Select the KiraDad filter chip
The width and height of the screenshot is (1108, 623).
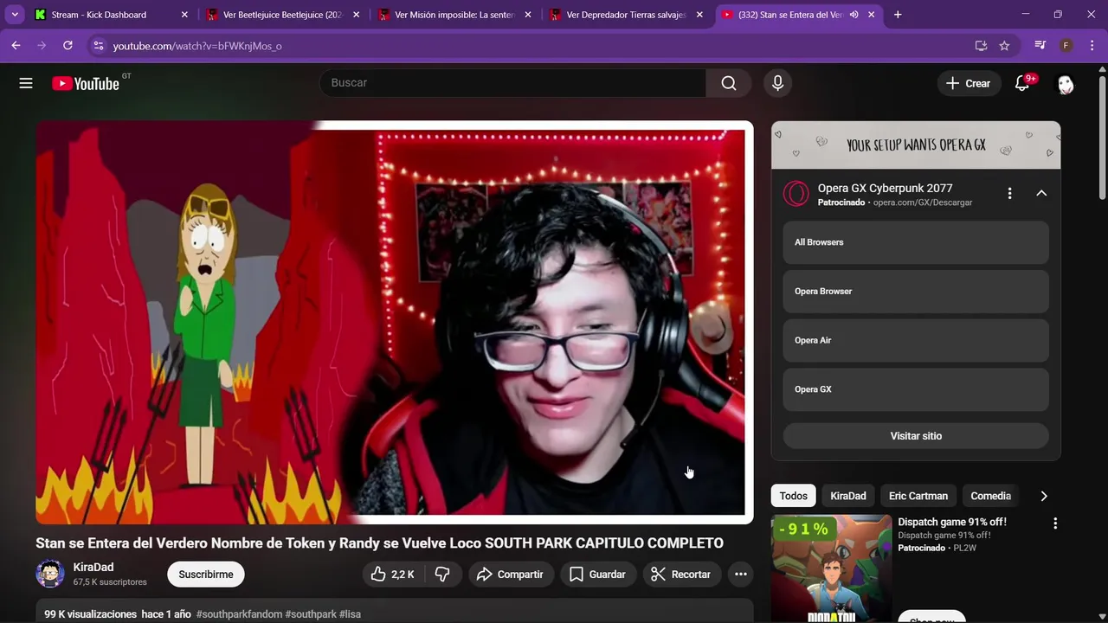[848, 496]
